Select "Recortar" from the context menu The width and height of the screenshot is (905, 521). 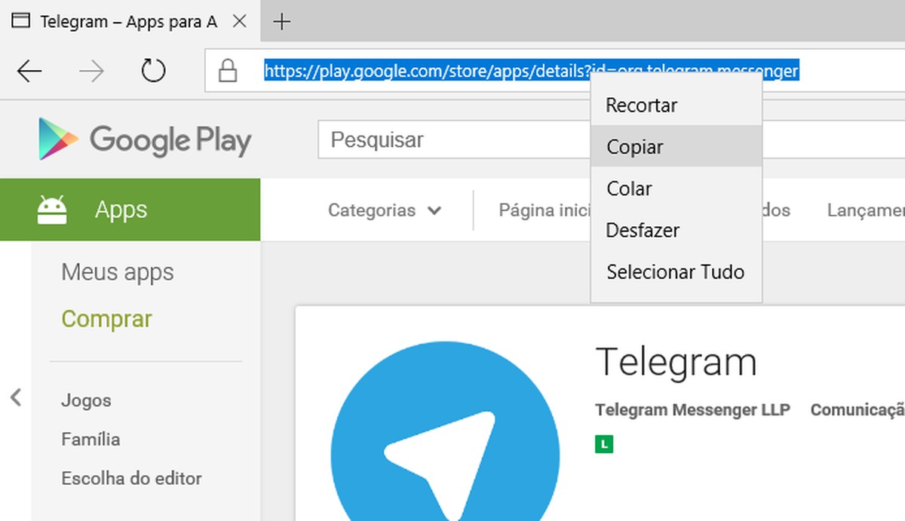tap(641, 106)
